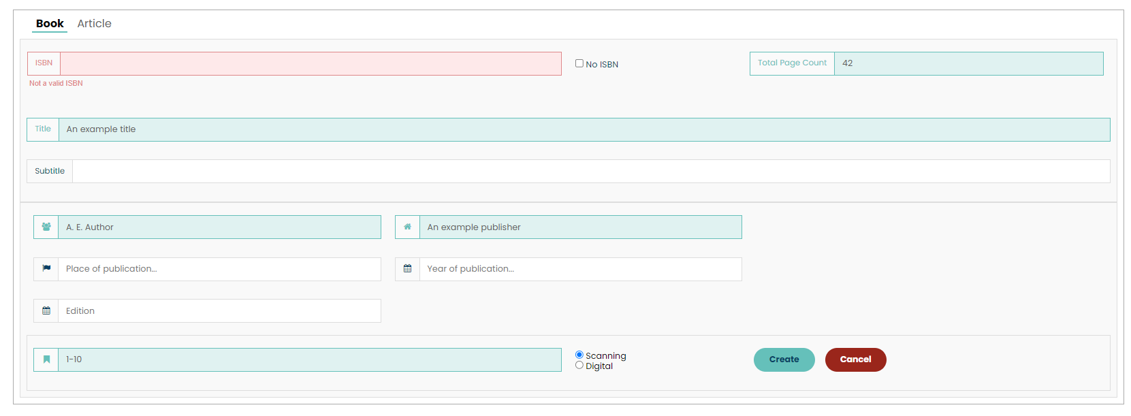Focus the Place of publication field
Image resolution: width=1131 pixels, height=416 pixels.
coord(219,270)
